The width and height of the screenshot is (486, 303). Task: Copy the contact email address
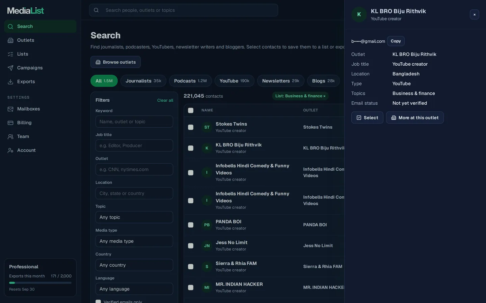click(x=396, y=41)
